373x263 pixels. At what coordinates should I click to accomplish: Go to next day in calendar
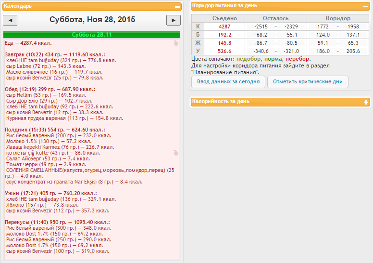point(174,20)
